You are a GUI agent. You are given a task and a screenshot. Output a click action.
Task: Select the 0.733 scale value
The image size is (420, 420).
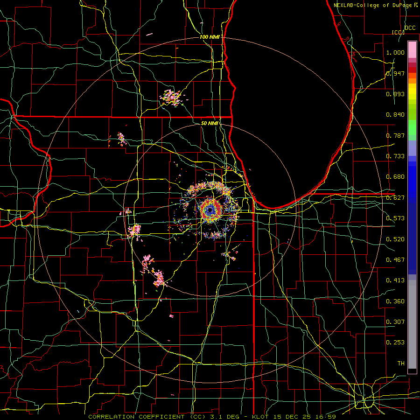point(395,156)
